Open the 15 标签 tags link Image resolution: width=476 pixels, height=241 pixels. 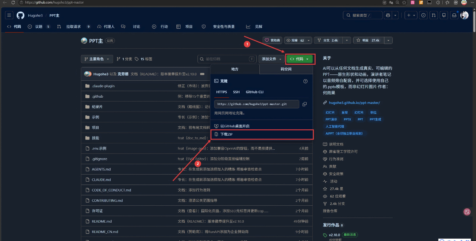pos(144,59)
